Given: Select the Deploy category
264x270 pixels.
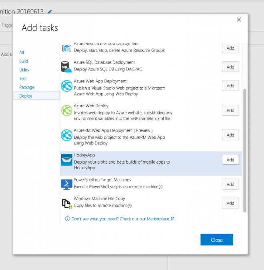Looking at the screenshot, I should click(x=36, y=96).
